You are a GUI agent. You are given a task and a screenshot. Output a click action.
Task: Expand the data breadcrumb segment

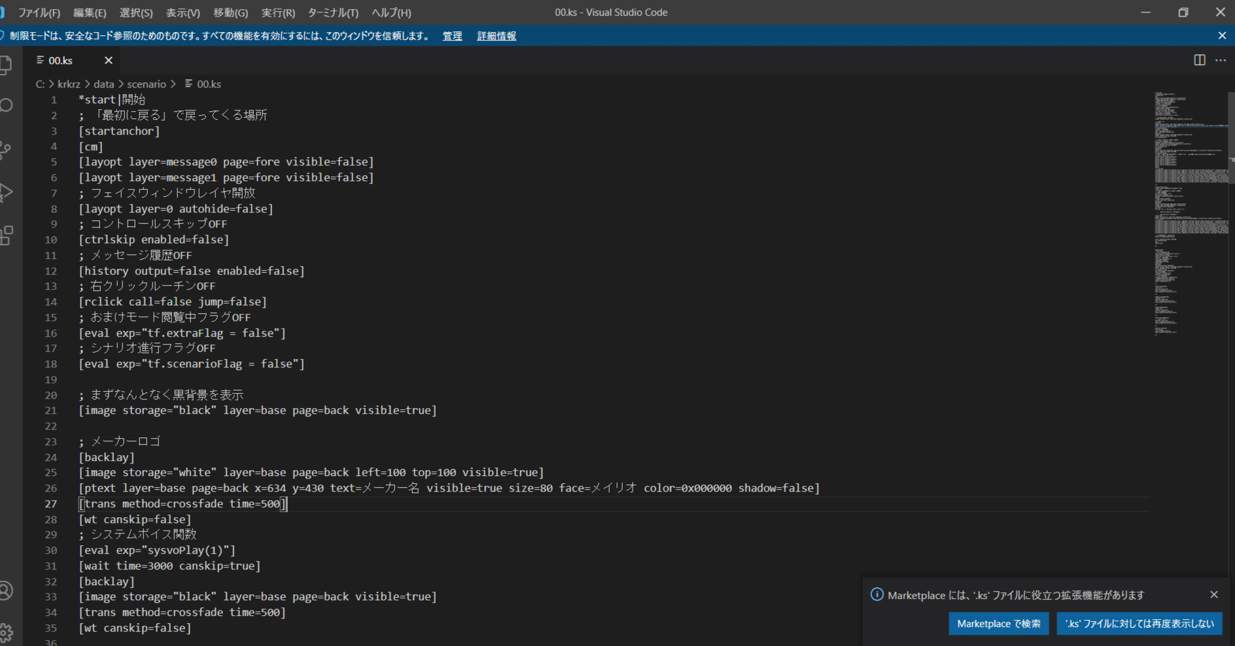pyautogui.click(x=103, y=84)
